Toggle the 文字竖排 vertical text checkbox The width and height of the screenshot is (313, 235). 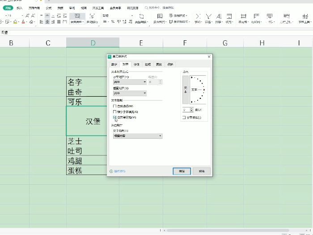184,117
